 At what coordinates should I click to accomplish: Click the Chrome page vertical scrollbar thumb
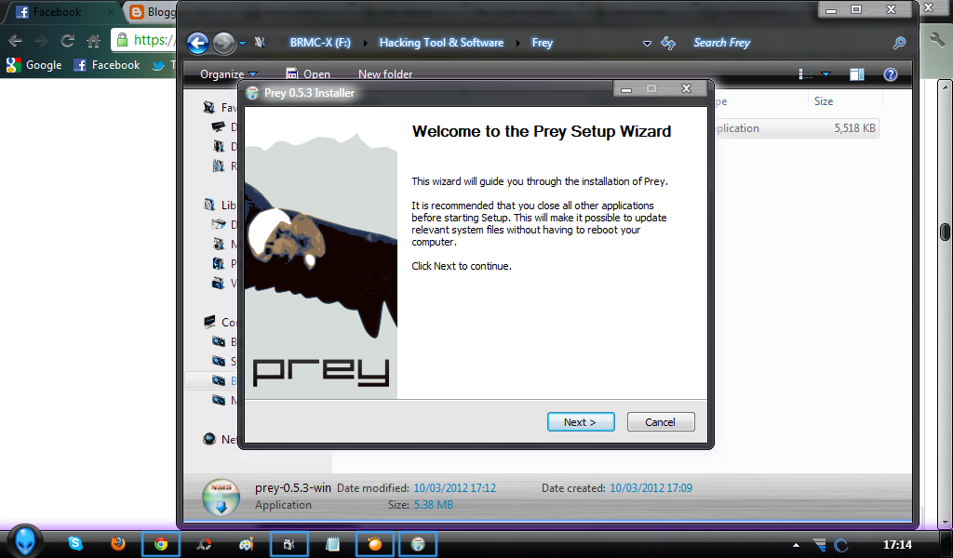tap(946, 232)
